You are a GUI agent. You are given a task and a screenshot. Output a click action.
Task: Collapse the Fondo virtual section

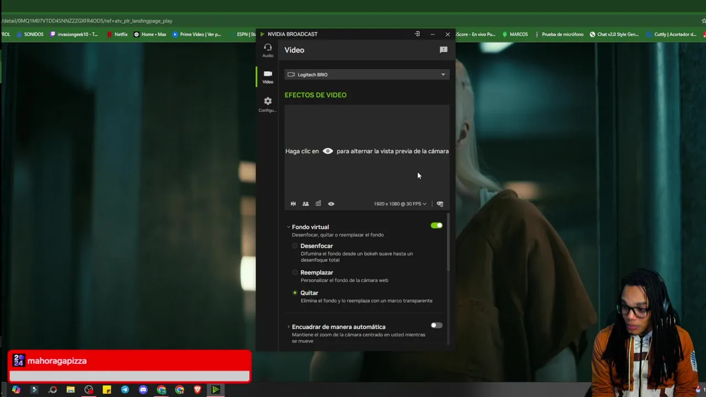[x=288, y=227]
